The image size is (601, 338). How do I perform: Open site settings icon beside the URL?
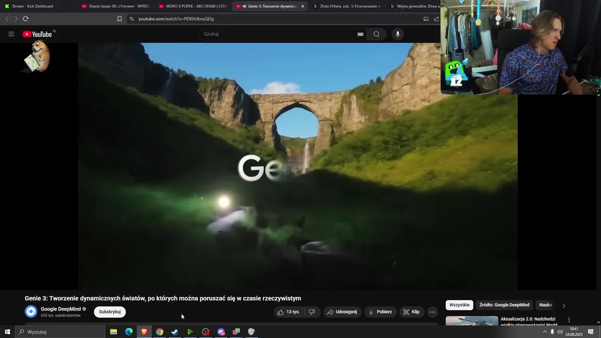coord(131,19)
